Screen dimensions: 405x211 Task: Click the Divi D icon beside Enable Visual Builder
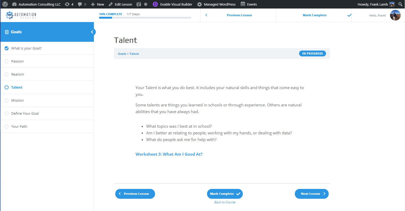pos(155,4)
